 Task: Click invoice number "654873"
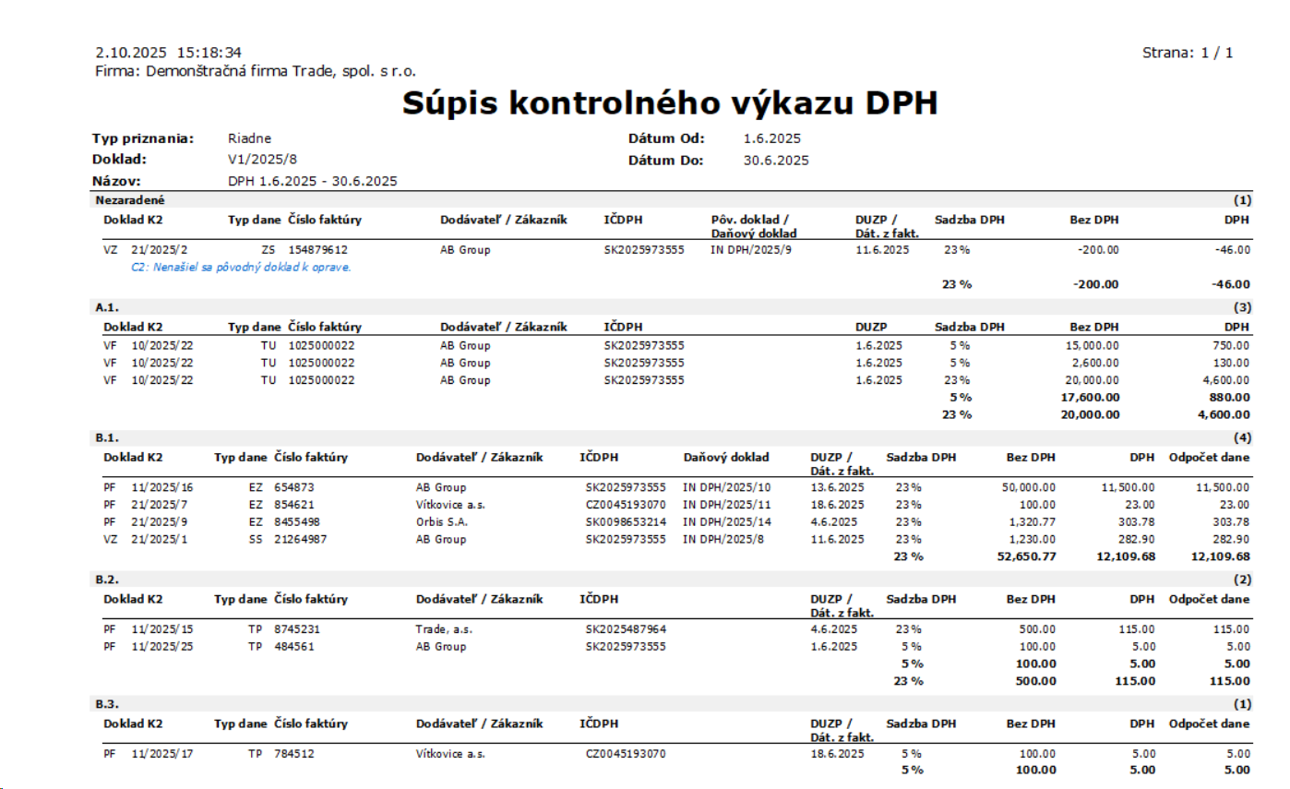tap(293, 487)
